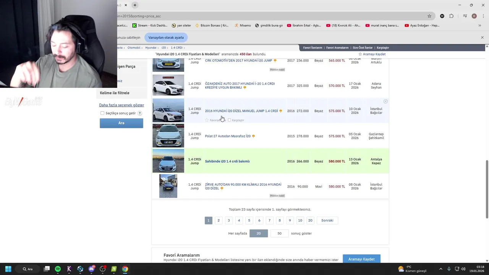Open the şimdilik buna gir bookmark
The height and width of the screenshot is (275, 489).
point(269,26)
